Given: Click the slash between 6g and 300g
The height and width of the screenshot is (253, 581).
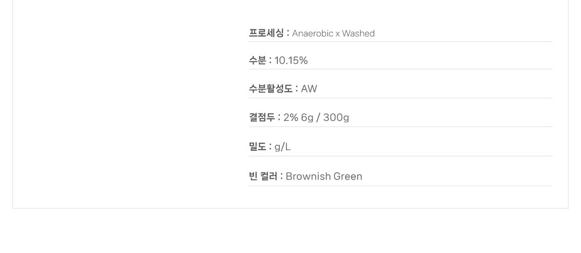Looking at the screenshot, I should (x=318, y=118).
